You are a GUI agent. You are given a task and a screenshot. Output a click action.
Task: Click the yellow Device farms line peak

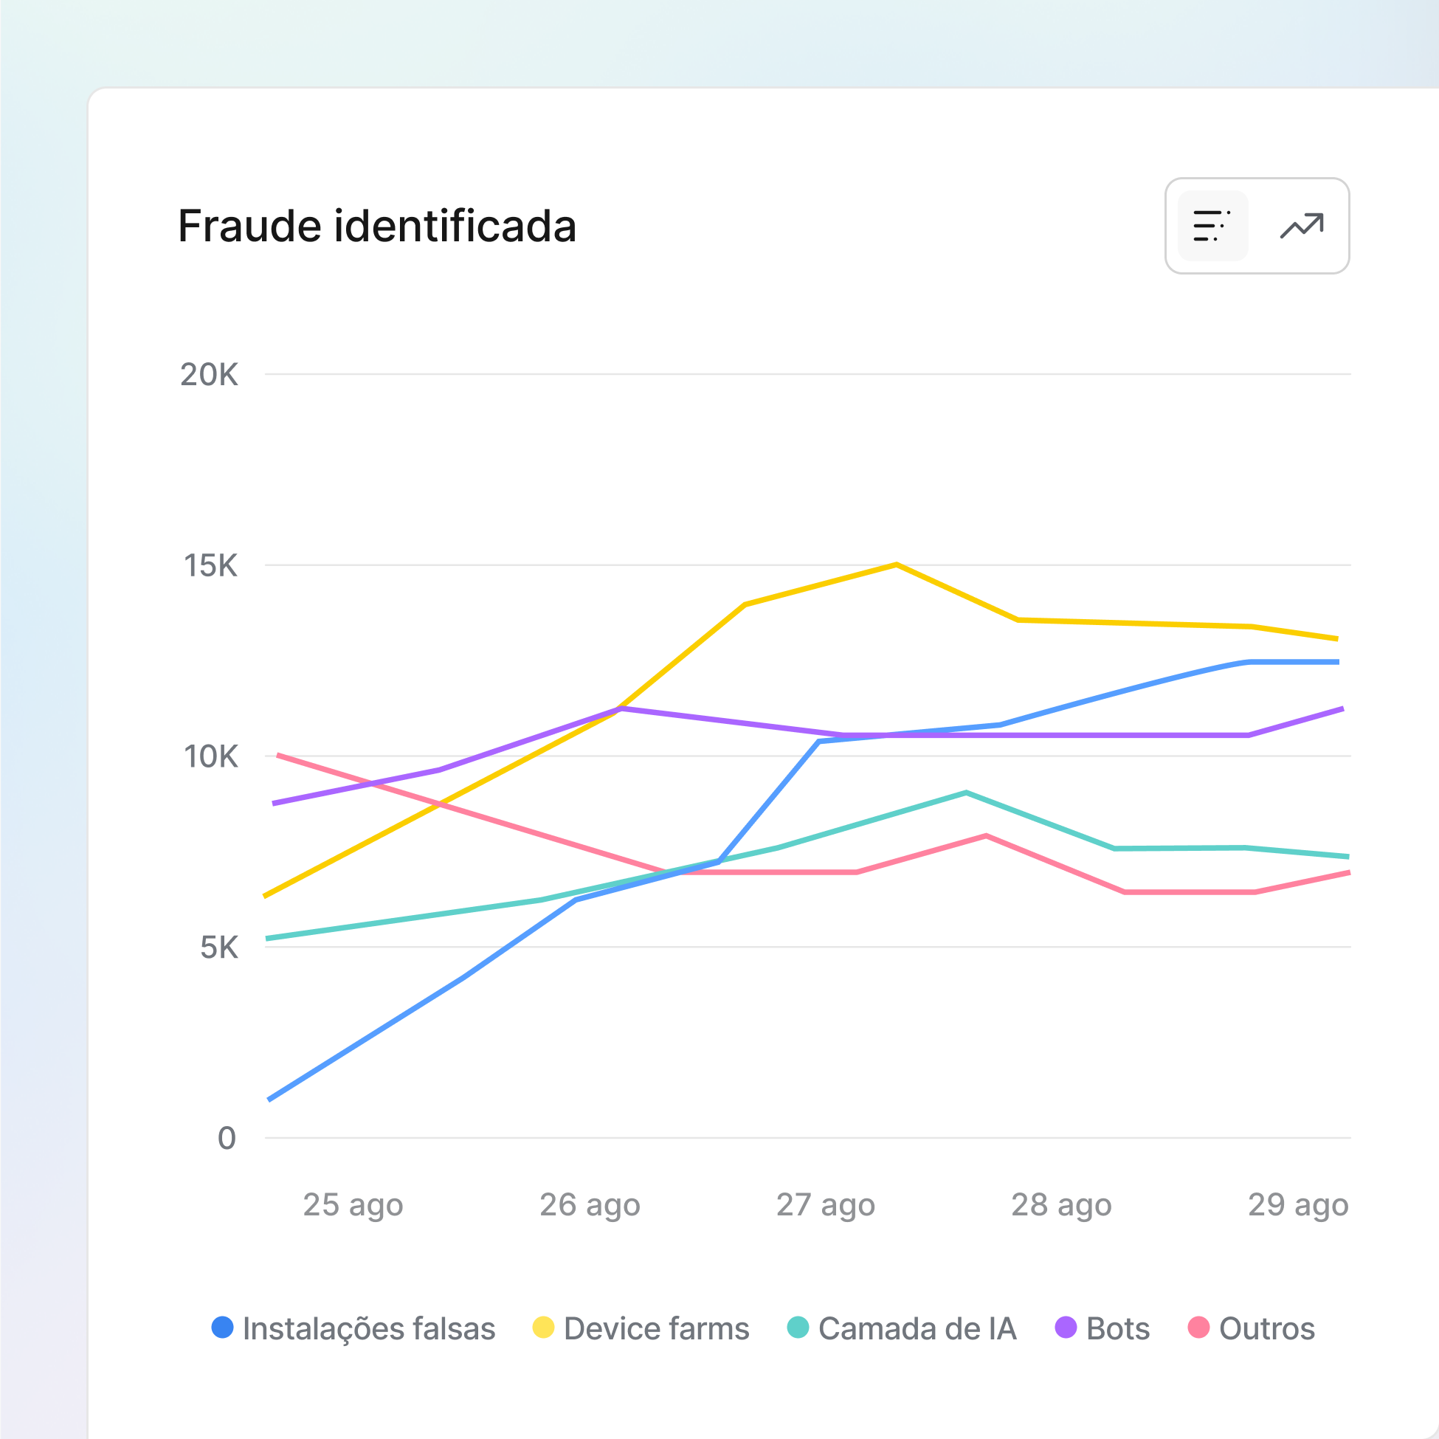pyautogui.click(x=896, y=565)
